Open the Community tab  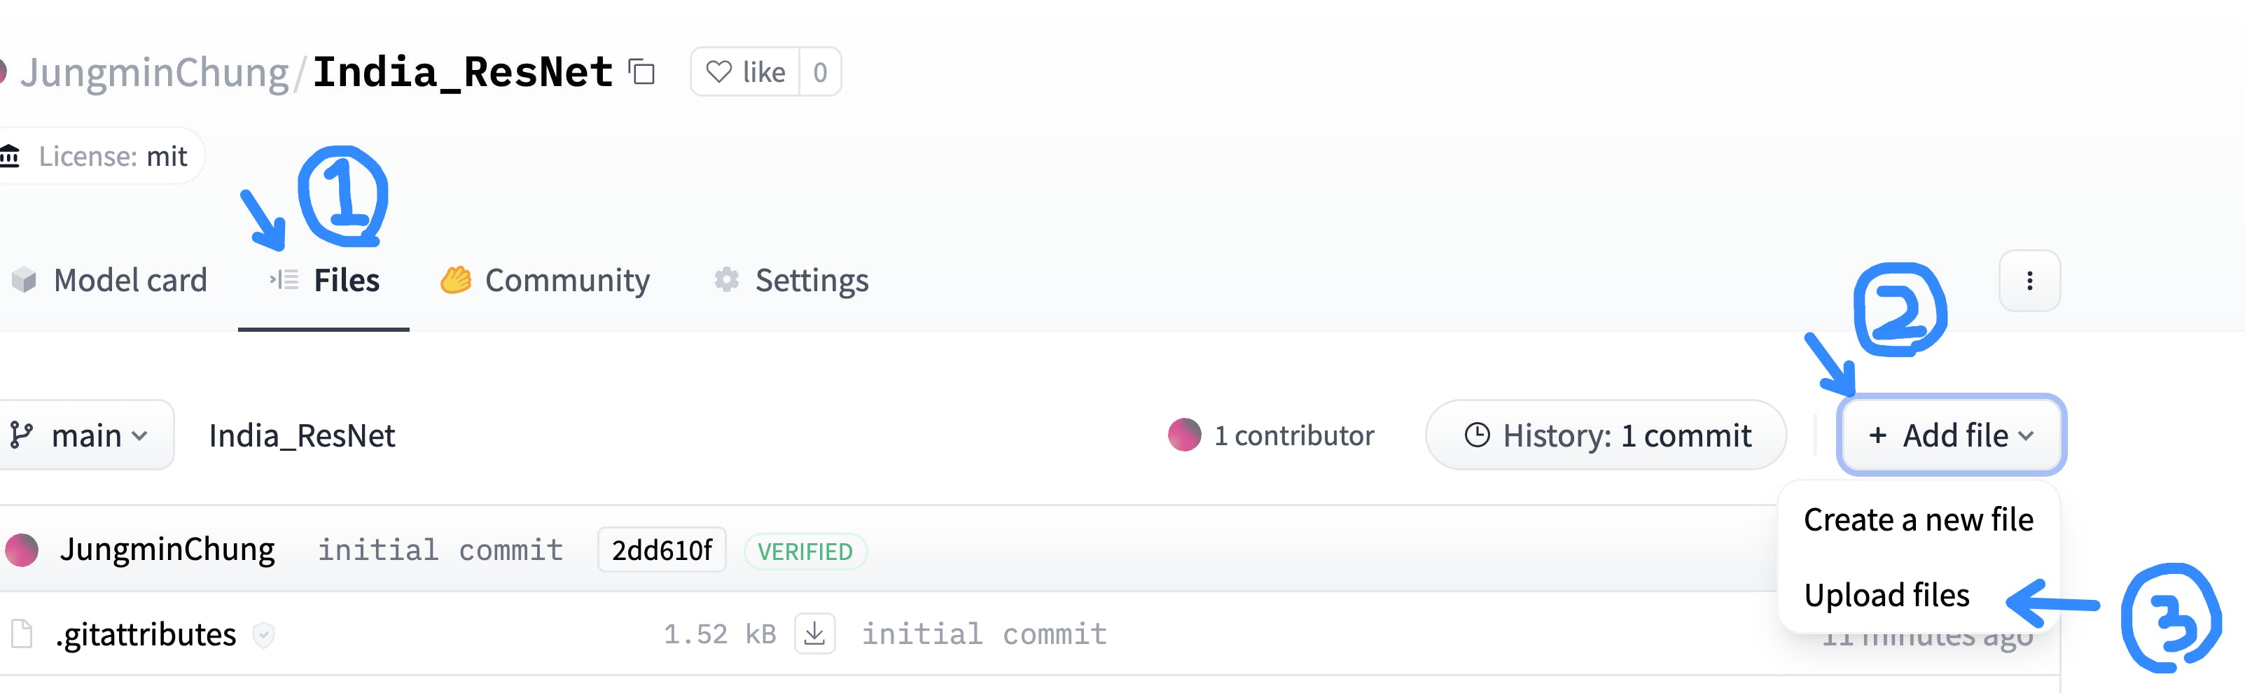click(x=545, y=281)
